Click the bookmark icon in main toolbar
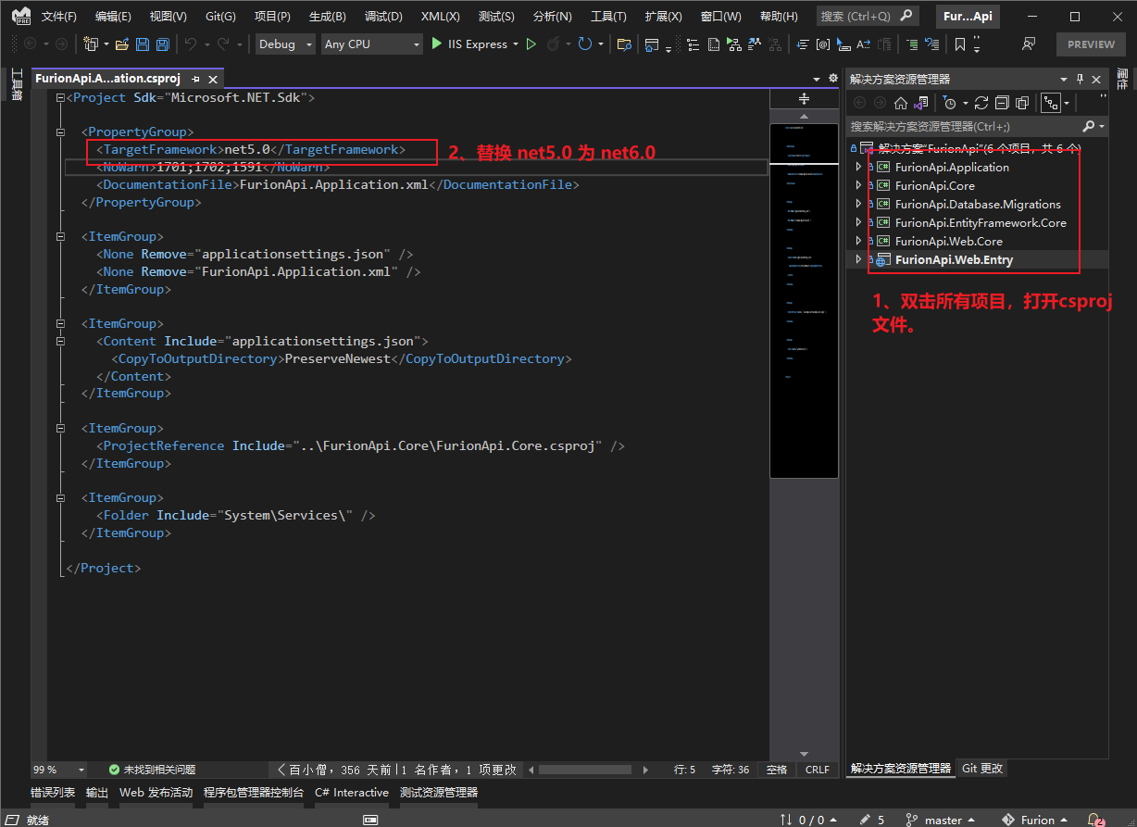Image resolution: width=1137 pixels, height=827 pixels. (960, 44)
